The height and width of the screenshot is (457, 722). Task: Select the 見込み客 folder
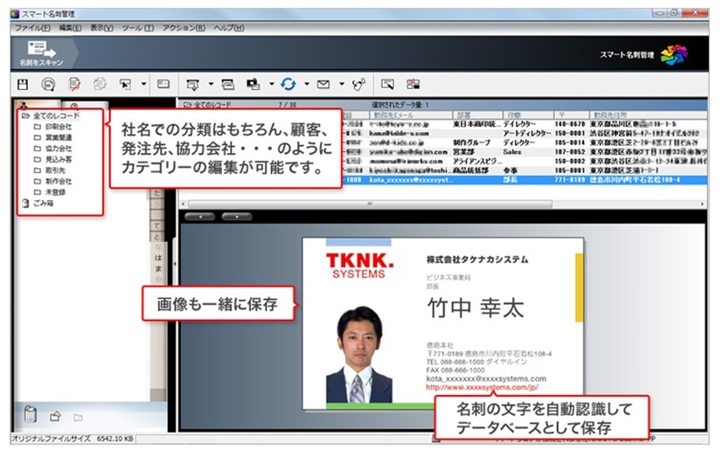click(53, 159)
